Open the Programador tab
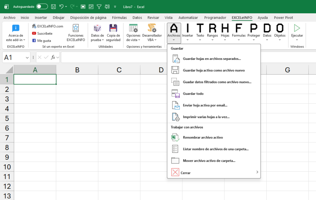316x200 pixels. (215, 18)
